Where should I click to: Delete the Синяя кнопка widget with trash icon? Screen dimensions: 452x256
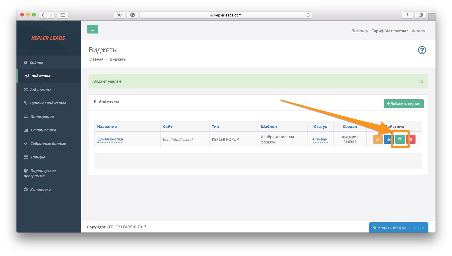pos(411,139)
